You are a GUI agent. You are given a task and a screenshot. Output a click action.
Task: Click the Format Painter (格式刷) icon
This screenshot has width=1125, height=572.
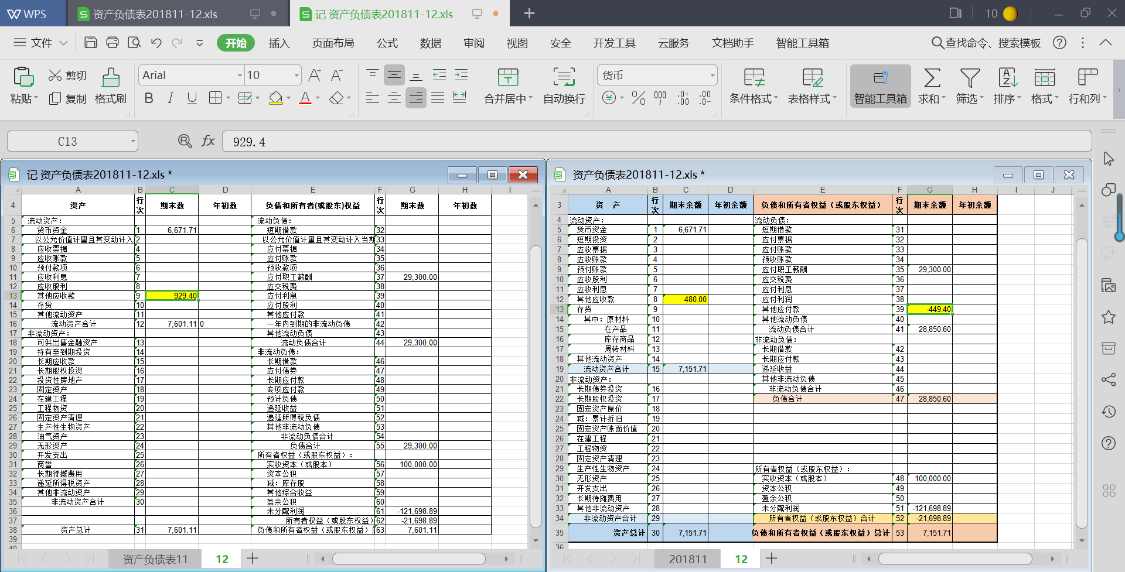[110, 78]
